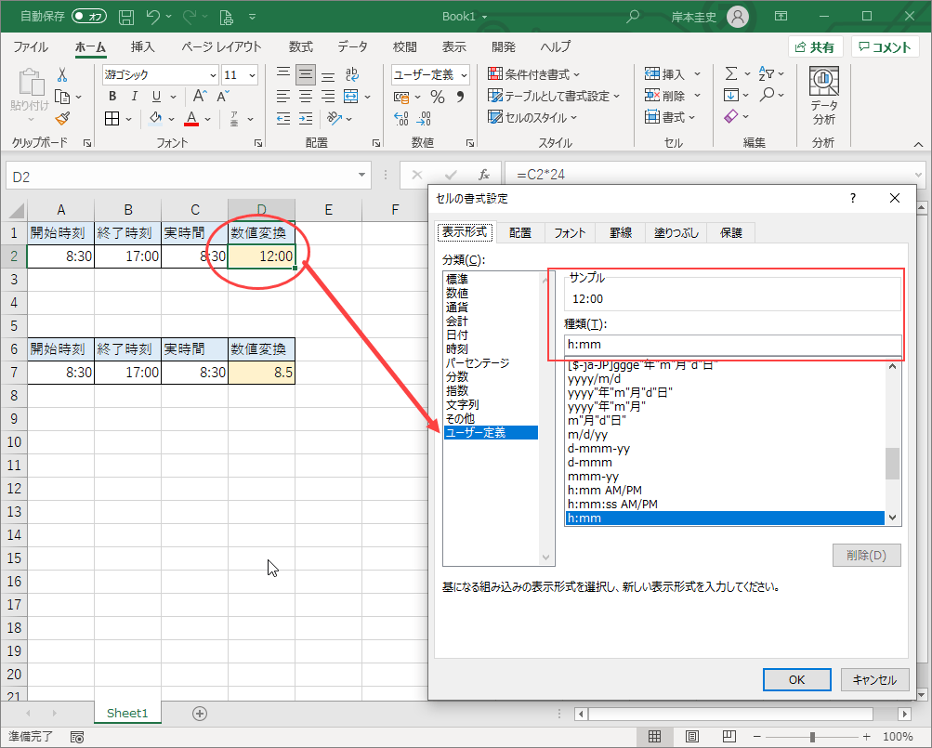Select cell D7 with value 8.5
The image size is (932, 748).
point(261,373)
